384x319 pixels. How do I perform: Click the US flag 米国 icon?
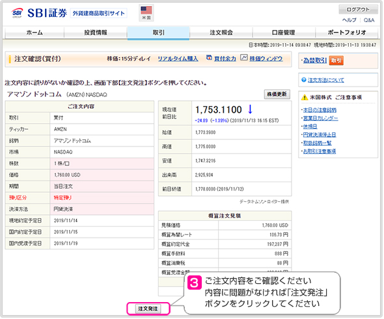pos(146,12)
